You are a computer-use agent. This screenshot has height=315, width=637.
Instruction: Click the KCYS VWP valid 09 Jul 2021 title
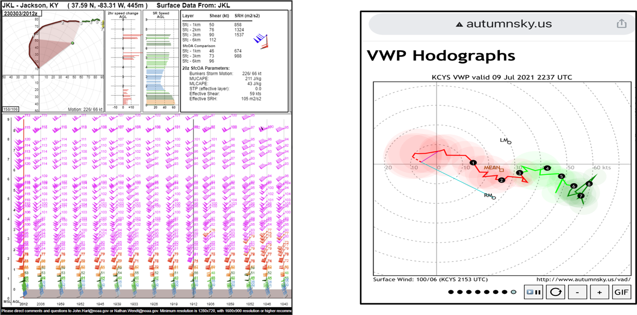502,77
